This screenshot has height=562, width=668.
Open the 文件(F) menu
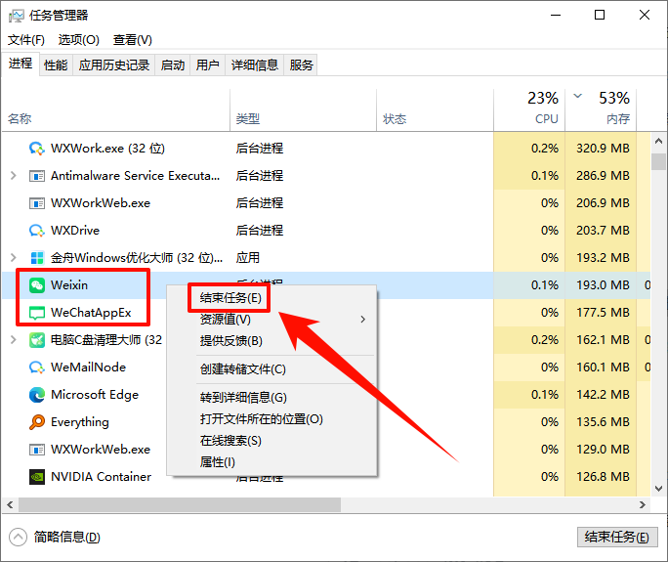point(26,40)
